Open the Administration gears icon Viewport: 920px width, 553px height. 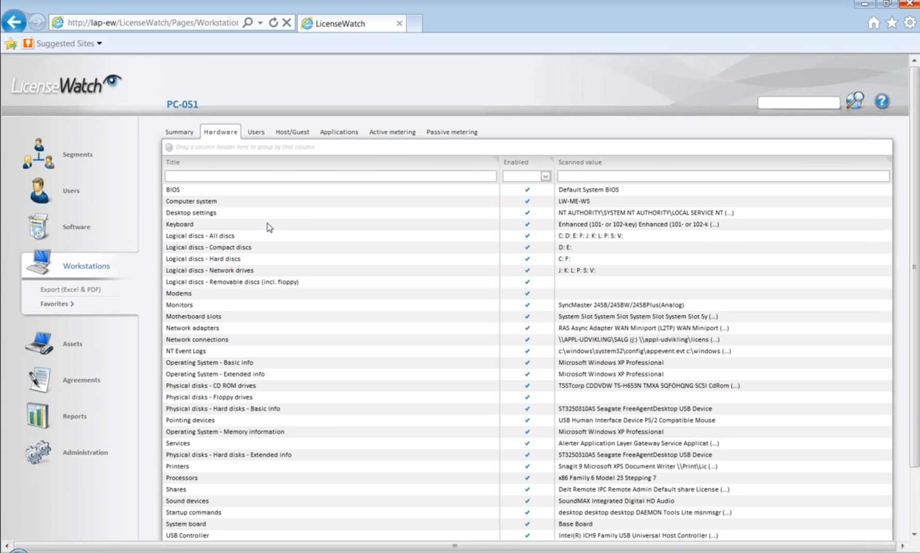tap(38, 452)
